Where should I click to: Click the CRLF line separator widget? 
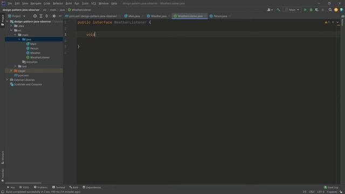312,192
